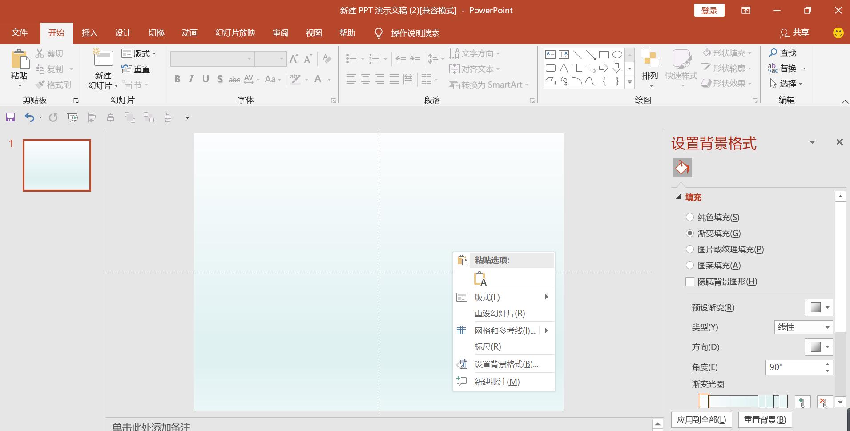Expand the 方向 gradient direction dropdown
Viewport: 850px width, 431px height.
pos(818,347)
